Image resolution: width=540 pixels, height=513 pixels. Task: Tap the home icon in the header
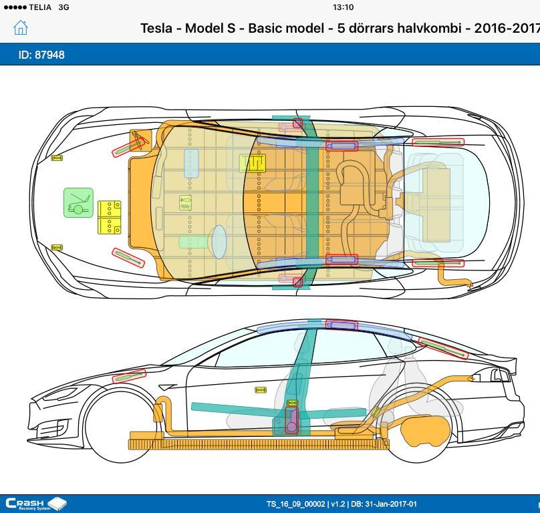coord(20,27)
